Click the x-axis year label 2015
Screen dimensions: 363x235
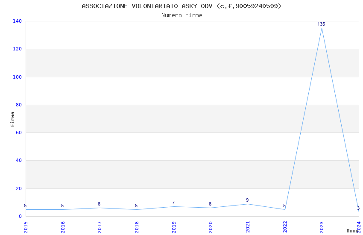coord(26,227)
